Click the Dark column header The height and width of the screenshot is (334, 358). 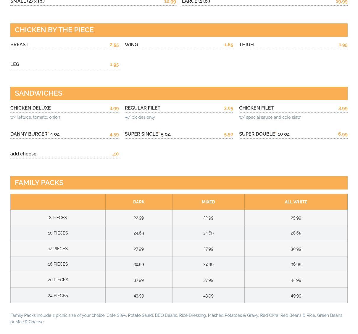coord(139,202)
